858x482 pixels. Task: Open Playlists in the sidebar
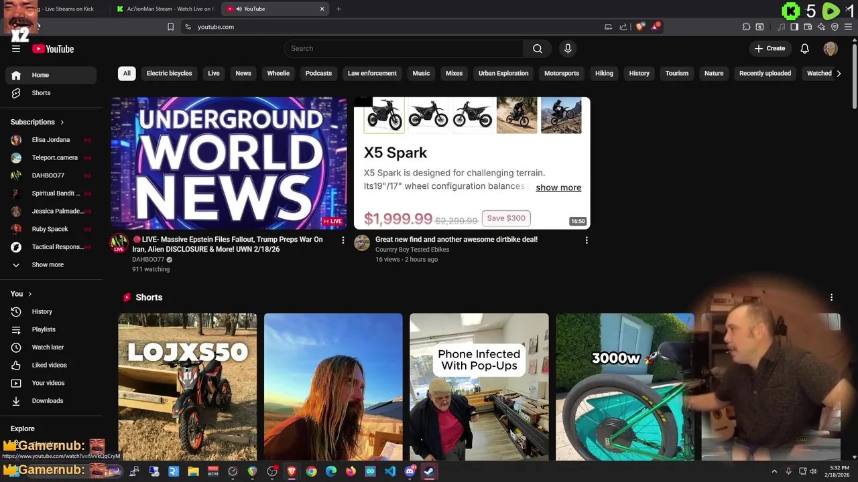[x=51, y=329]
